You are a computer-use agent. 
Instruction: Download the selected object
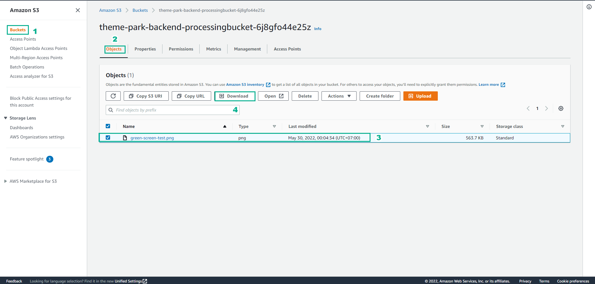pyautogui.click(x=234, y=96)
